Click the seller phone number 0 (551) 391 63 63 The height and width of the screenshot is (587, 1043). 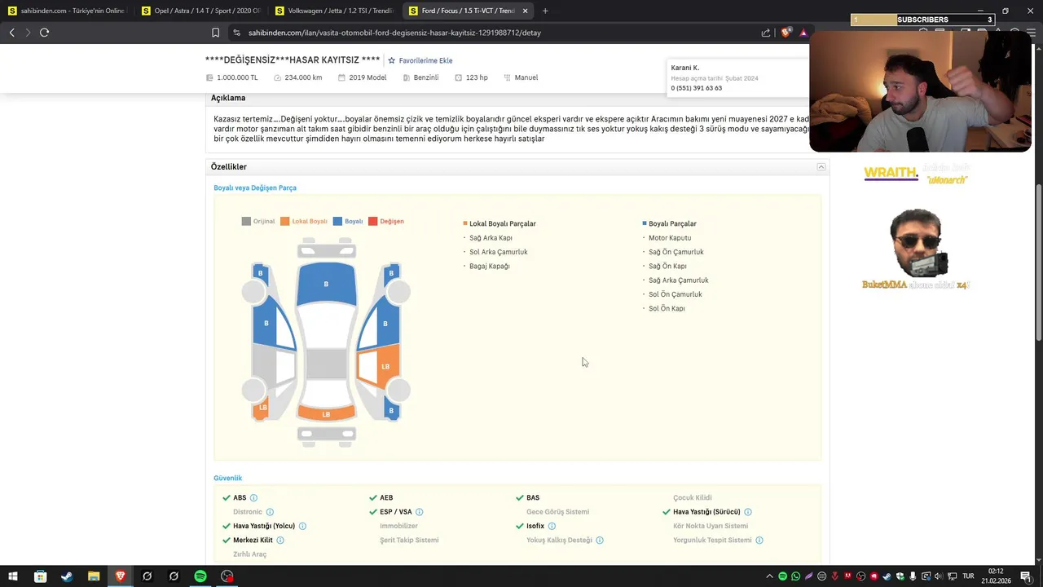click(x=697, y=88)
